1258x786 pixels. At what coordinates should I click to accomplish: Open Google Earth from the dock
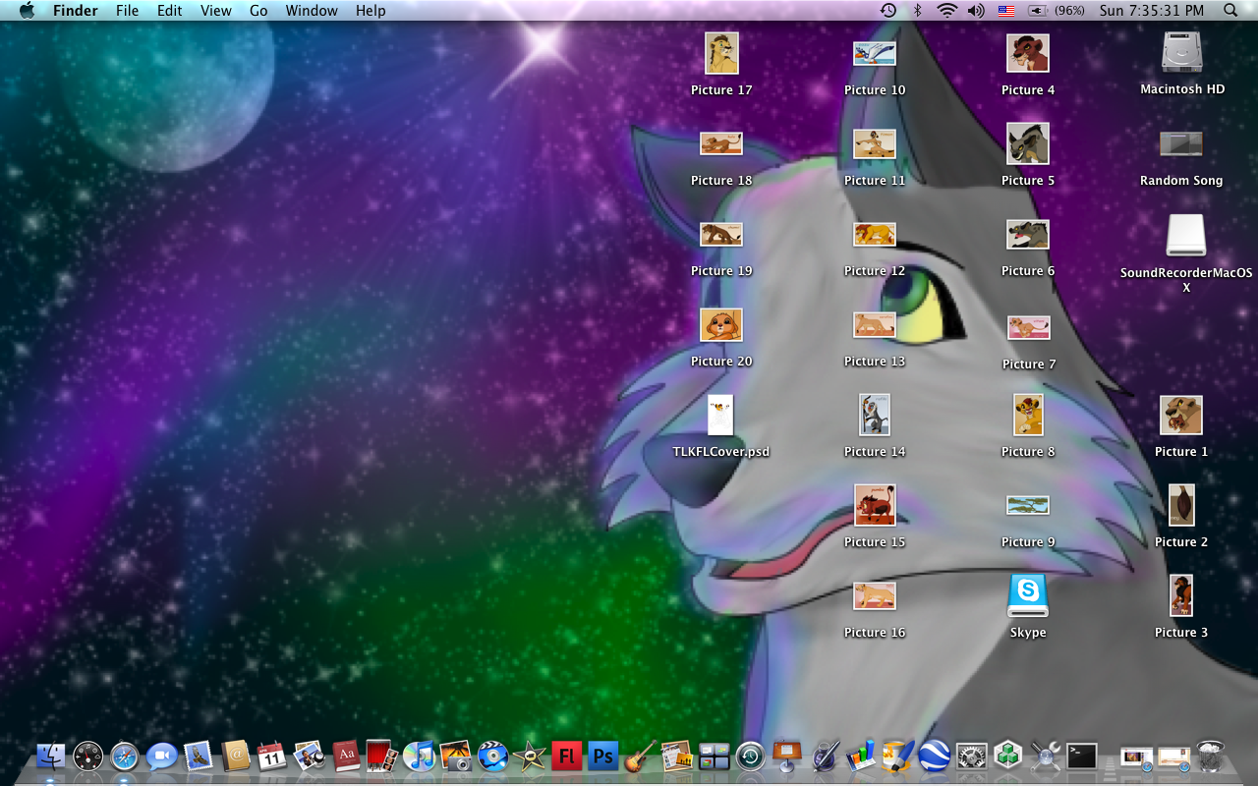tap(934, 756)
